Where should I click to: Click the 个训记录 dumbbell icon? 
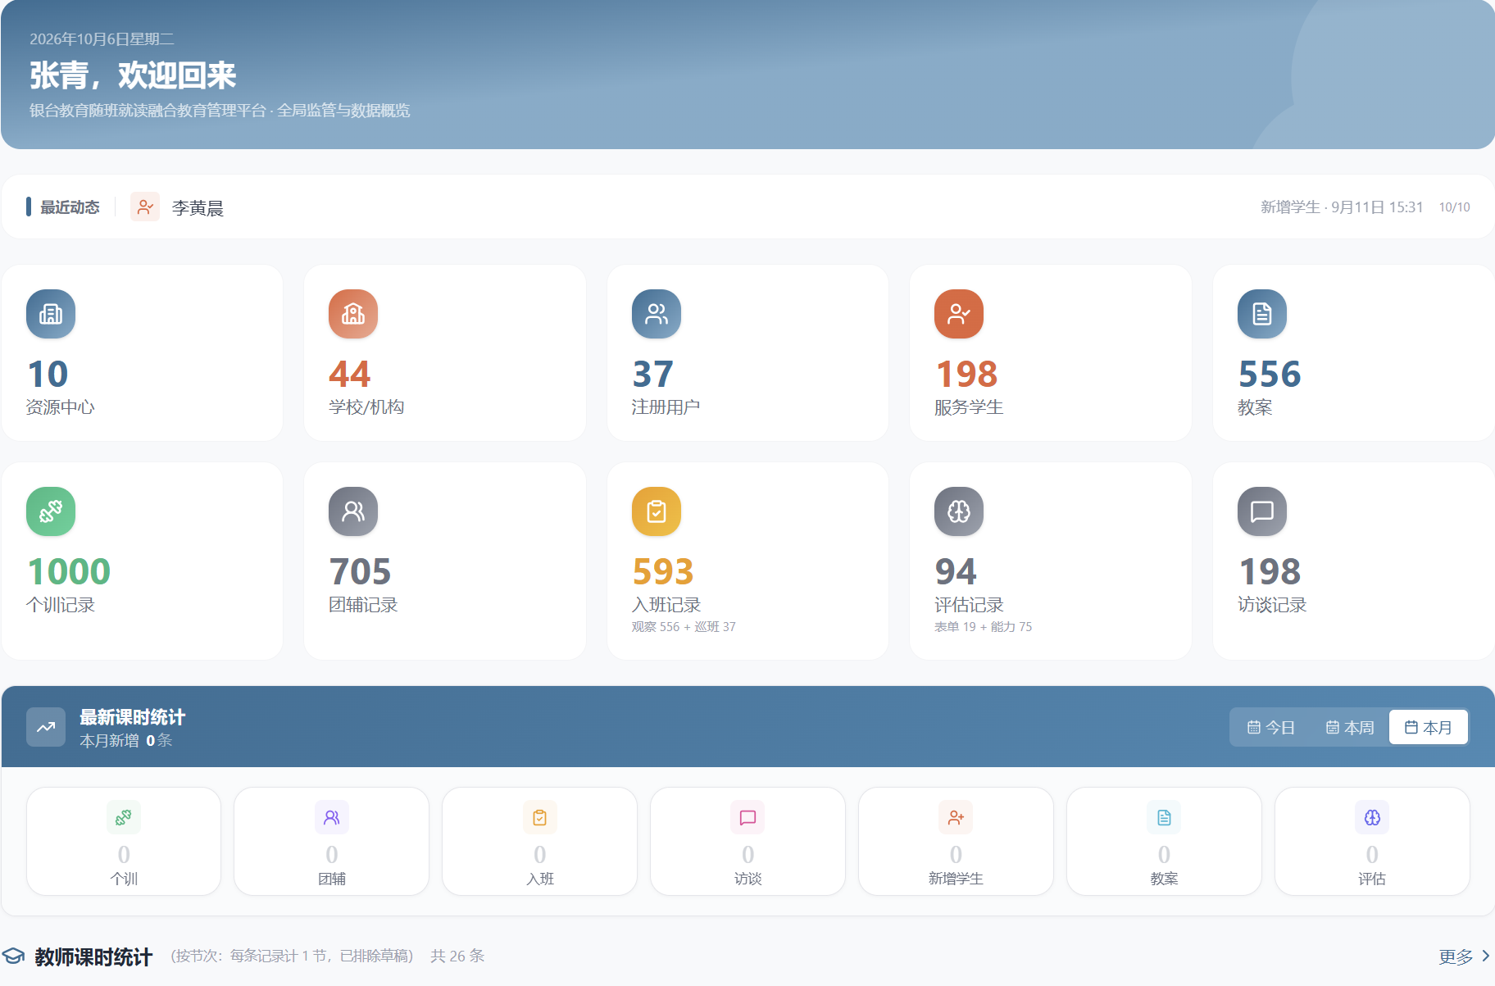pyautogui.click(x=51, y=511)
